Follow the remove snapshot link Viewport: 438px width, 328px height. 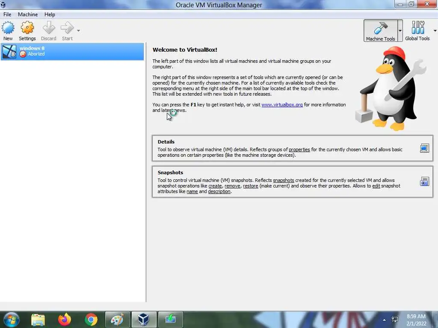(x=232, y=186)
